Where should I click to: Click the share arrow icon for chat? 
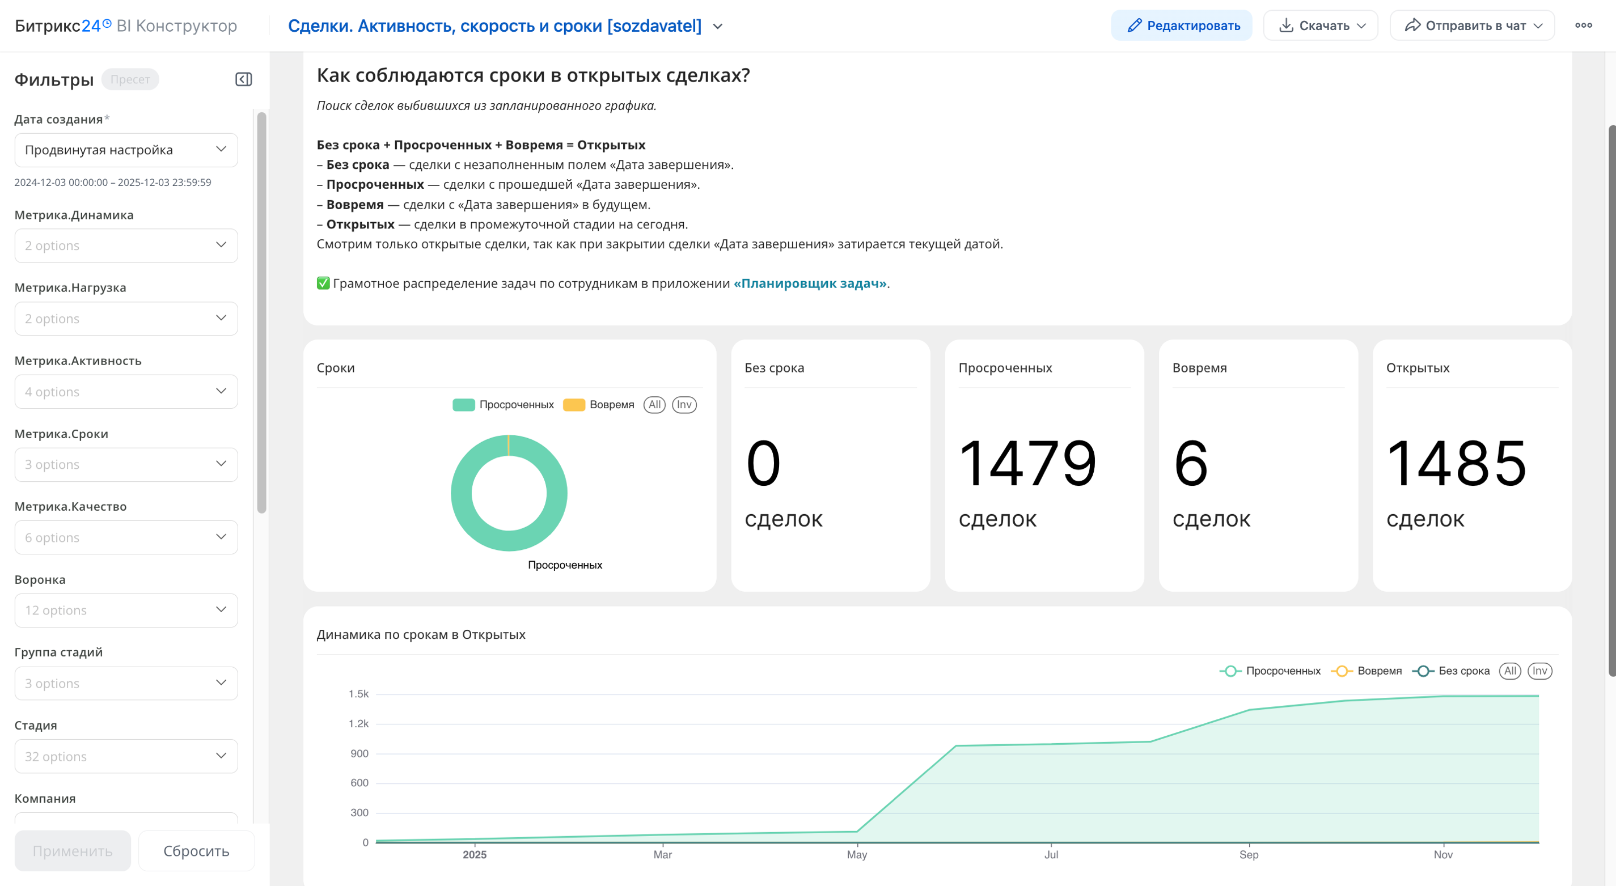pos(1412,26)
